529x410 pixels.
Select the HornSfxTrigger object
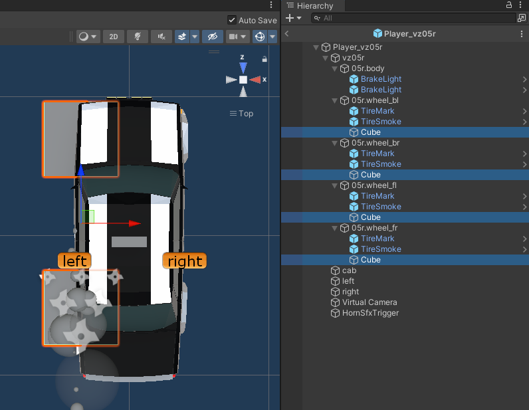click(x=370, y=313)
